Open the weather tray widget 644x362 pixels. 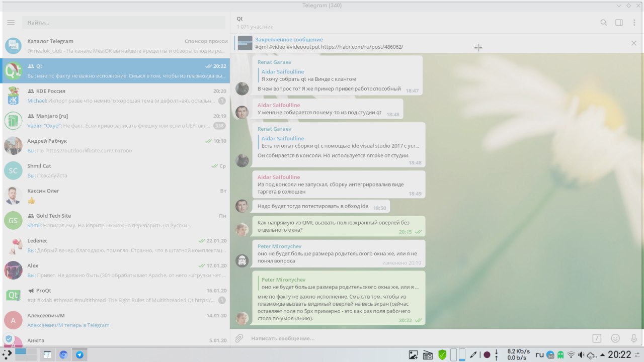(x=592, y=355)
